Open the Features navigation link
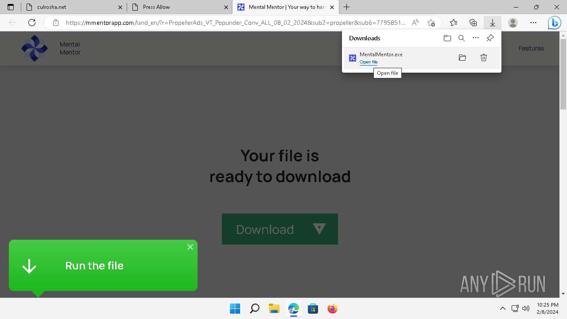The height and width of the screenshot is (319, 567). pos(531,48)
